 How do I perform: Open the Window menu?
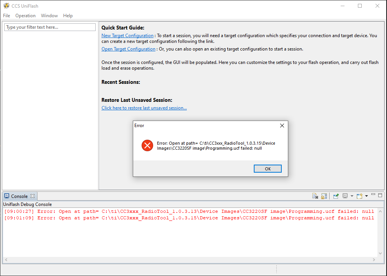[49, 16]
